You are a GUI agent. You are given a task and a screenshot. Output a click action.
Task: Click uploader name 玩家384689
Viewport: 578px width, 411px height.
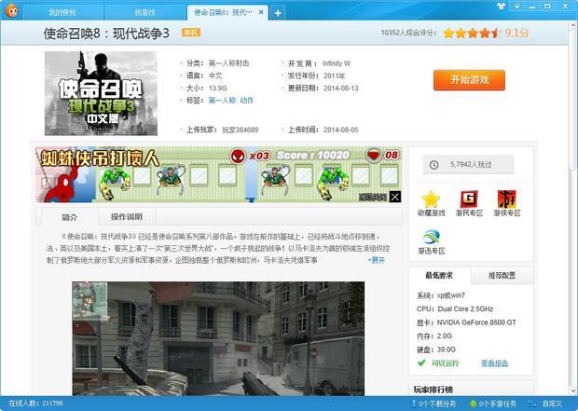tap(240, 130)
